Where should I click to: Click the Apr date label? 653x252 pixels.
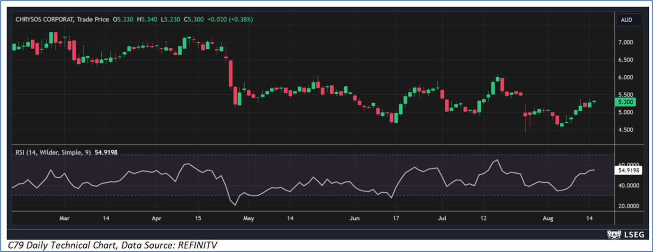click(157, 218)
